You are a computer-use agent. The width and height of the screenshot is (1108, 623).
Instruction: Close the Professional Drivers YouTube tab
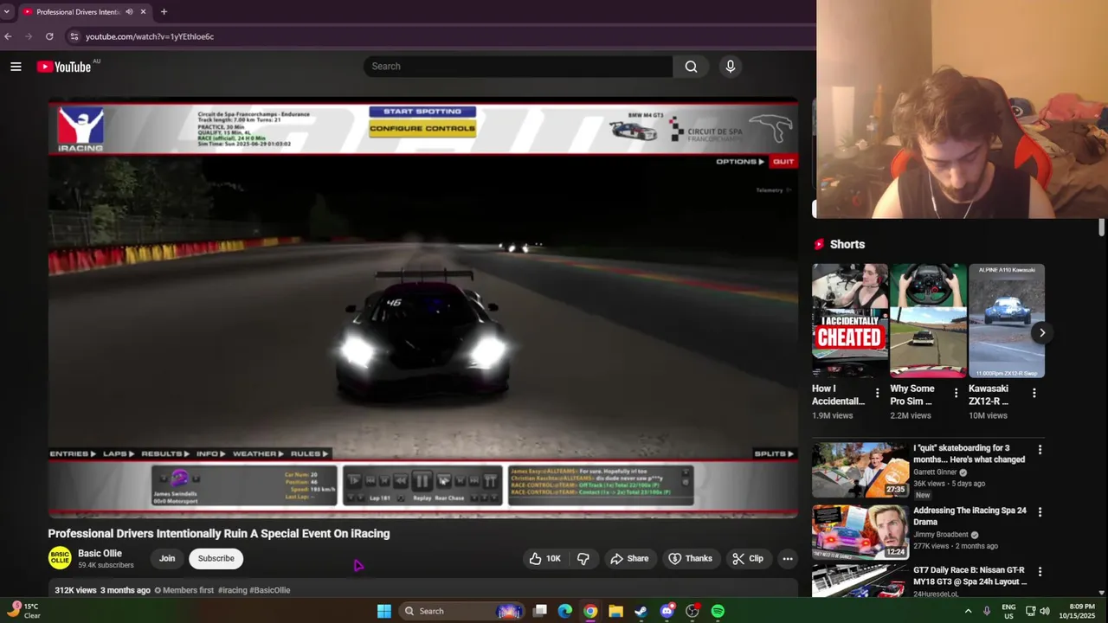[x=143, y=12]
